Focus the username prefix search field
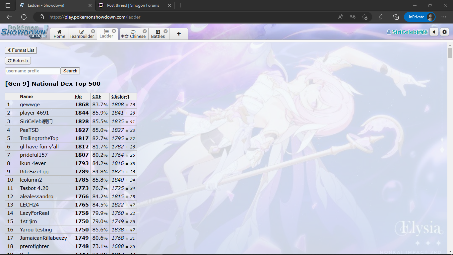This screenshot has width=453, height=255. tap(33, 71)
